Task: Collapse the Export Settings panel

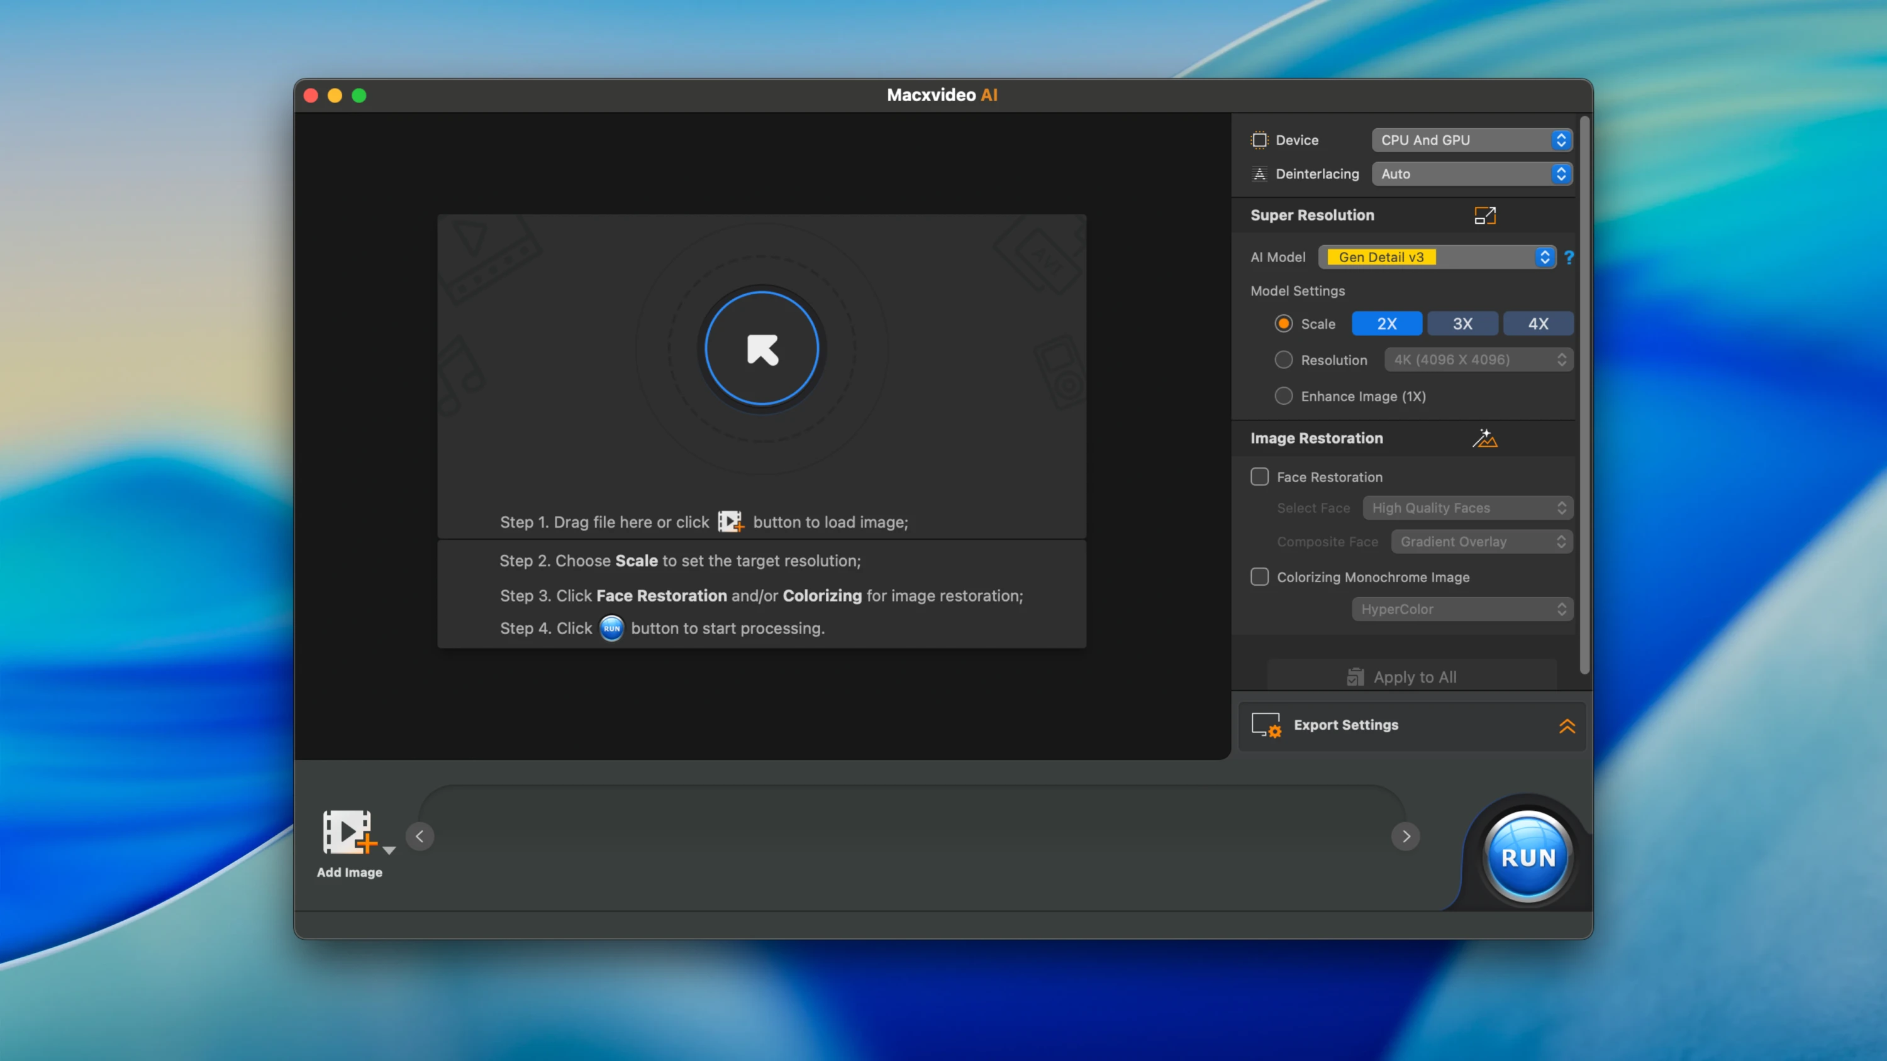Action: click(x=1567, y=725)
